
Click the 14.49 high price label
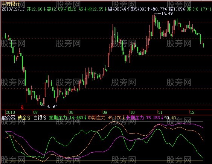coord(167,13)
